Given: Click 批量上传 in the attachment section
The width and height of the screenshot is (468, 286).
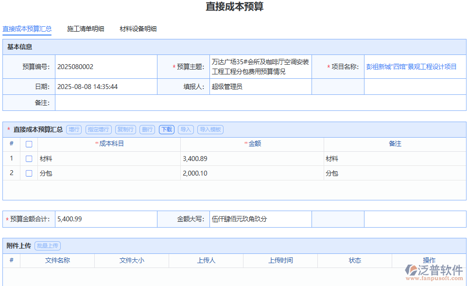Looking at the screenshot, I should (49, 246).
